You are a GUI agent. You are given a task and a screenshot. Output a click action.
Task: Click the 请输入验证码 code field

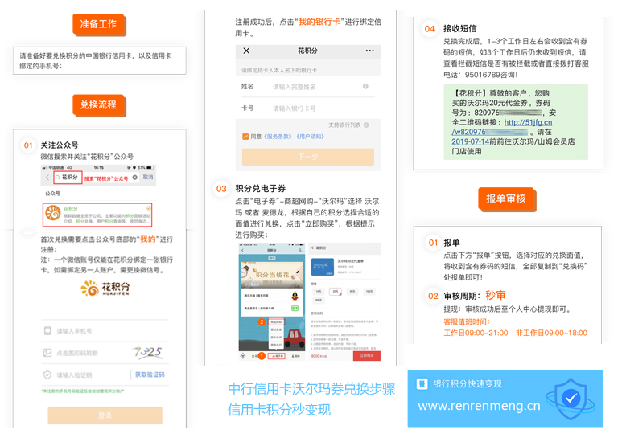pyautogui.click(x=74, y=375)
